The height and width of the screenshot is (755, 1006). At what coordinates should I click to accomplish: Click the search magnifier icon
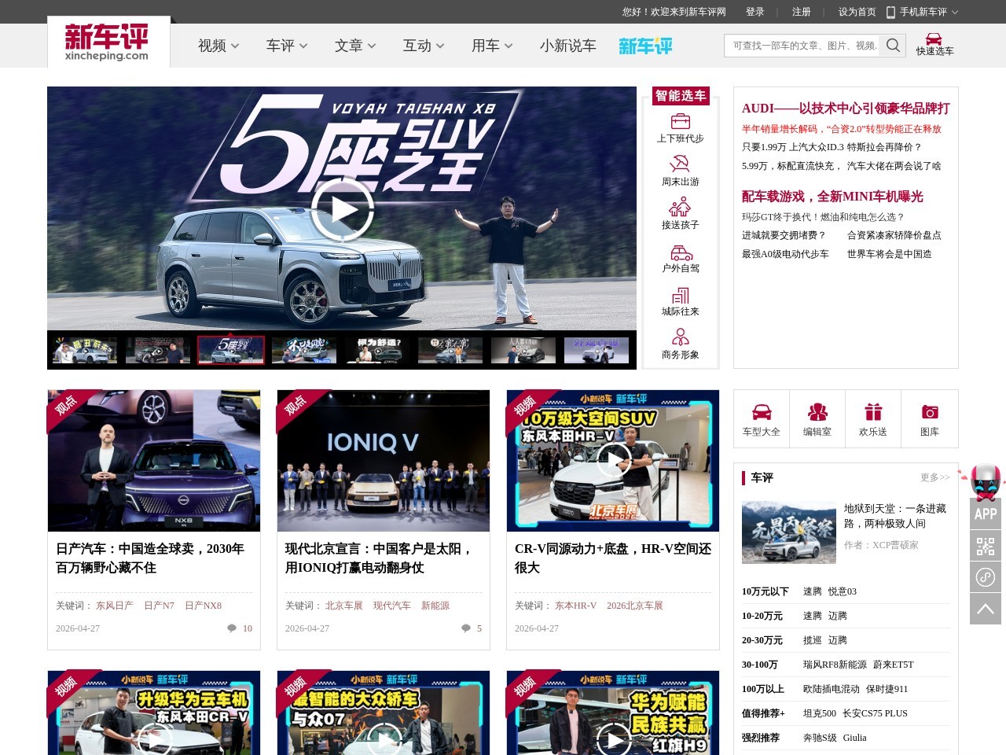[893, 46]
